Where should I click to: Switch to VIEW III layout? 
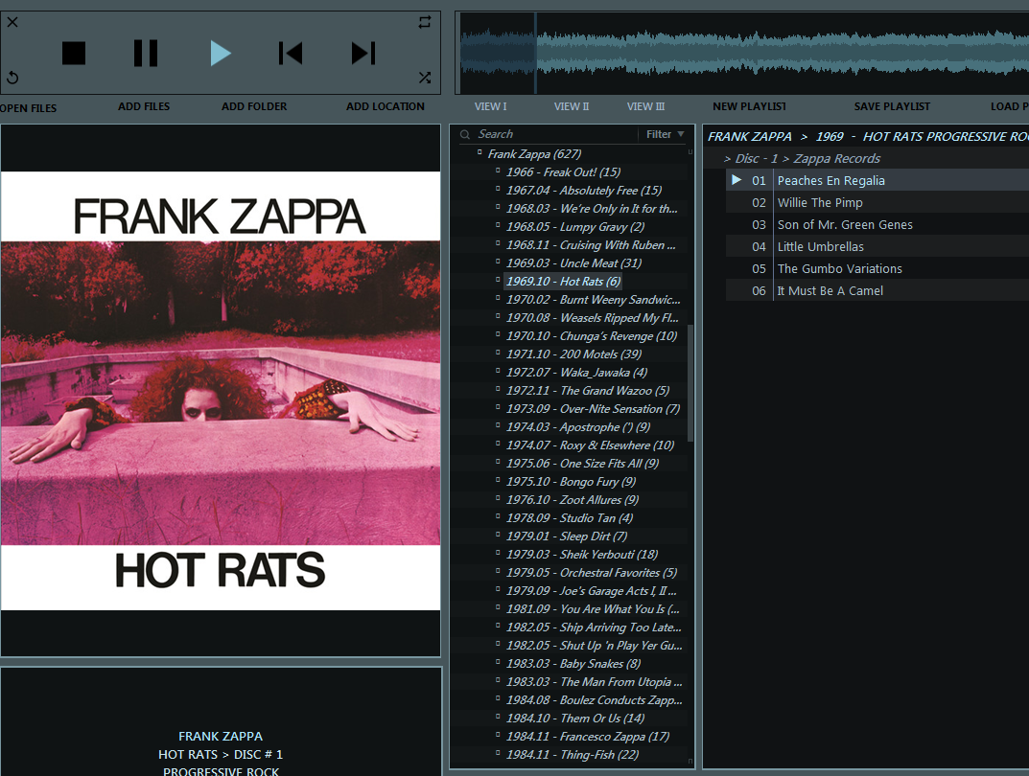pyautogui.click(x=645, y=106)
